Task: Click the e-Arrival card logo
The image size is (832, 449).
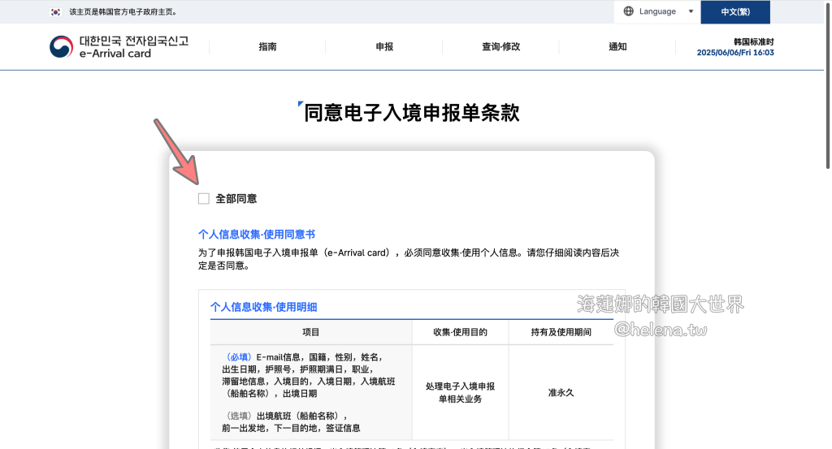Action: click(x=119, y=46)
